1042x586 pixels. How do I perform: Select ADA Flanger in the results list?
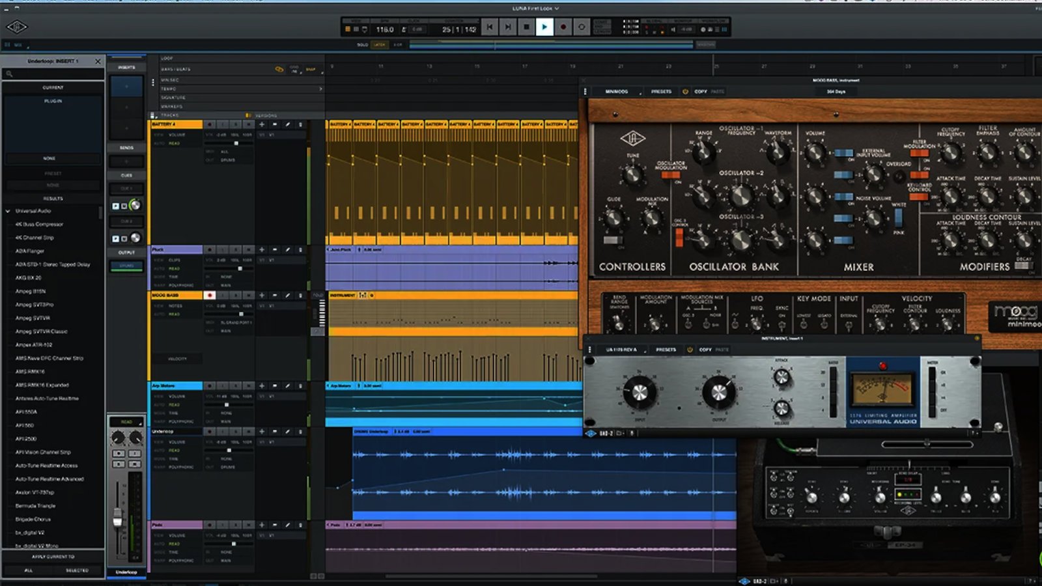(30, 251)
